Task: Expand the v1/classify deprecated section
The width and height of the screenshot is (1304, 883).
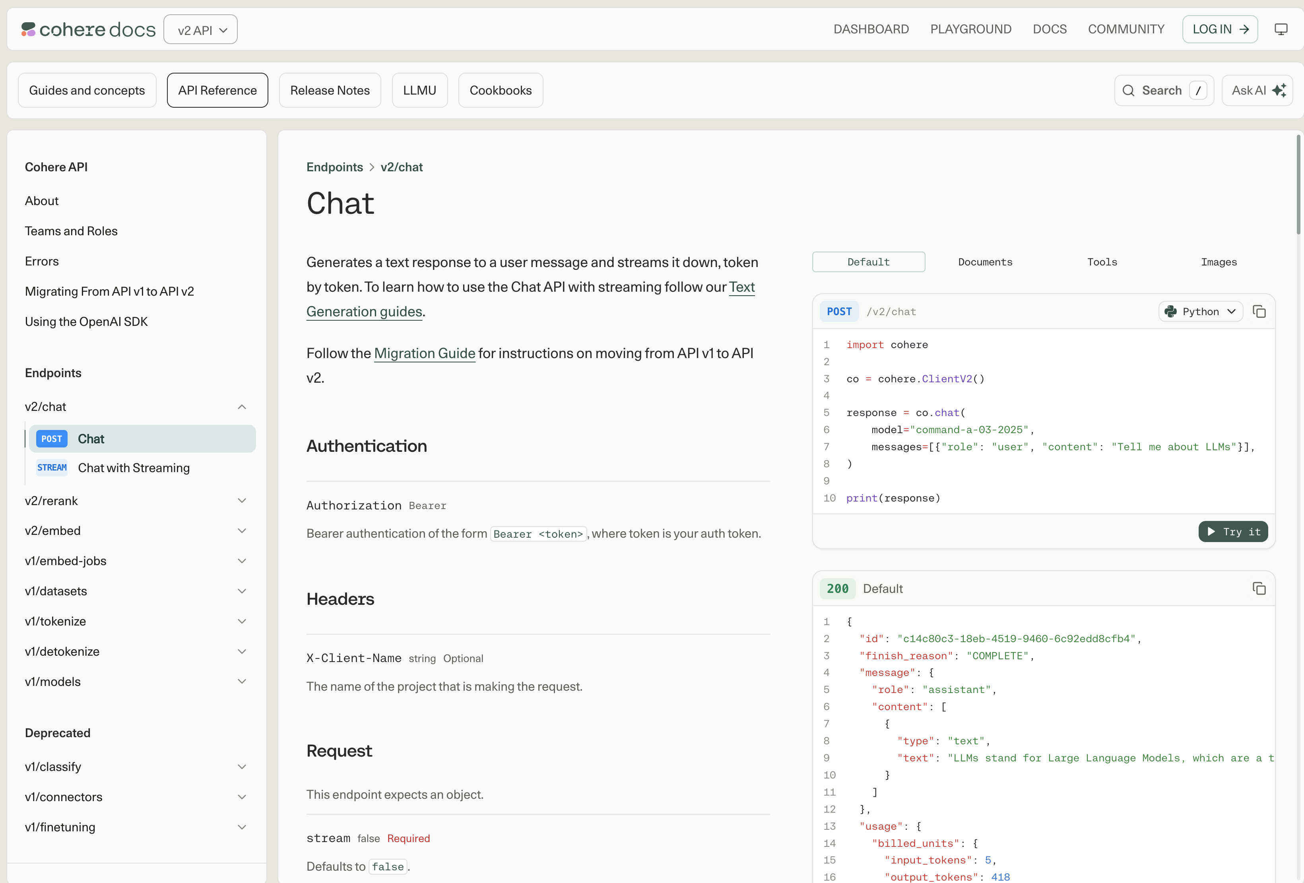Action: 242,767
